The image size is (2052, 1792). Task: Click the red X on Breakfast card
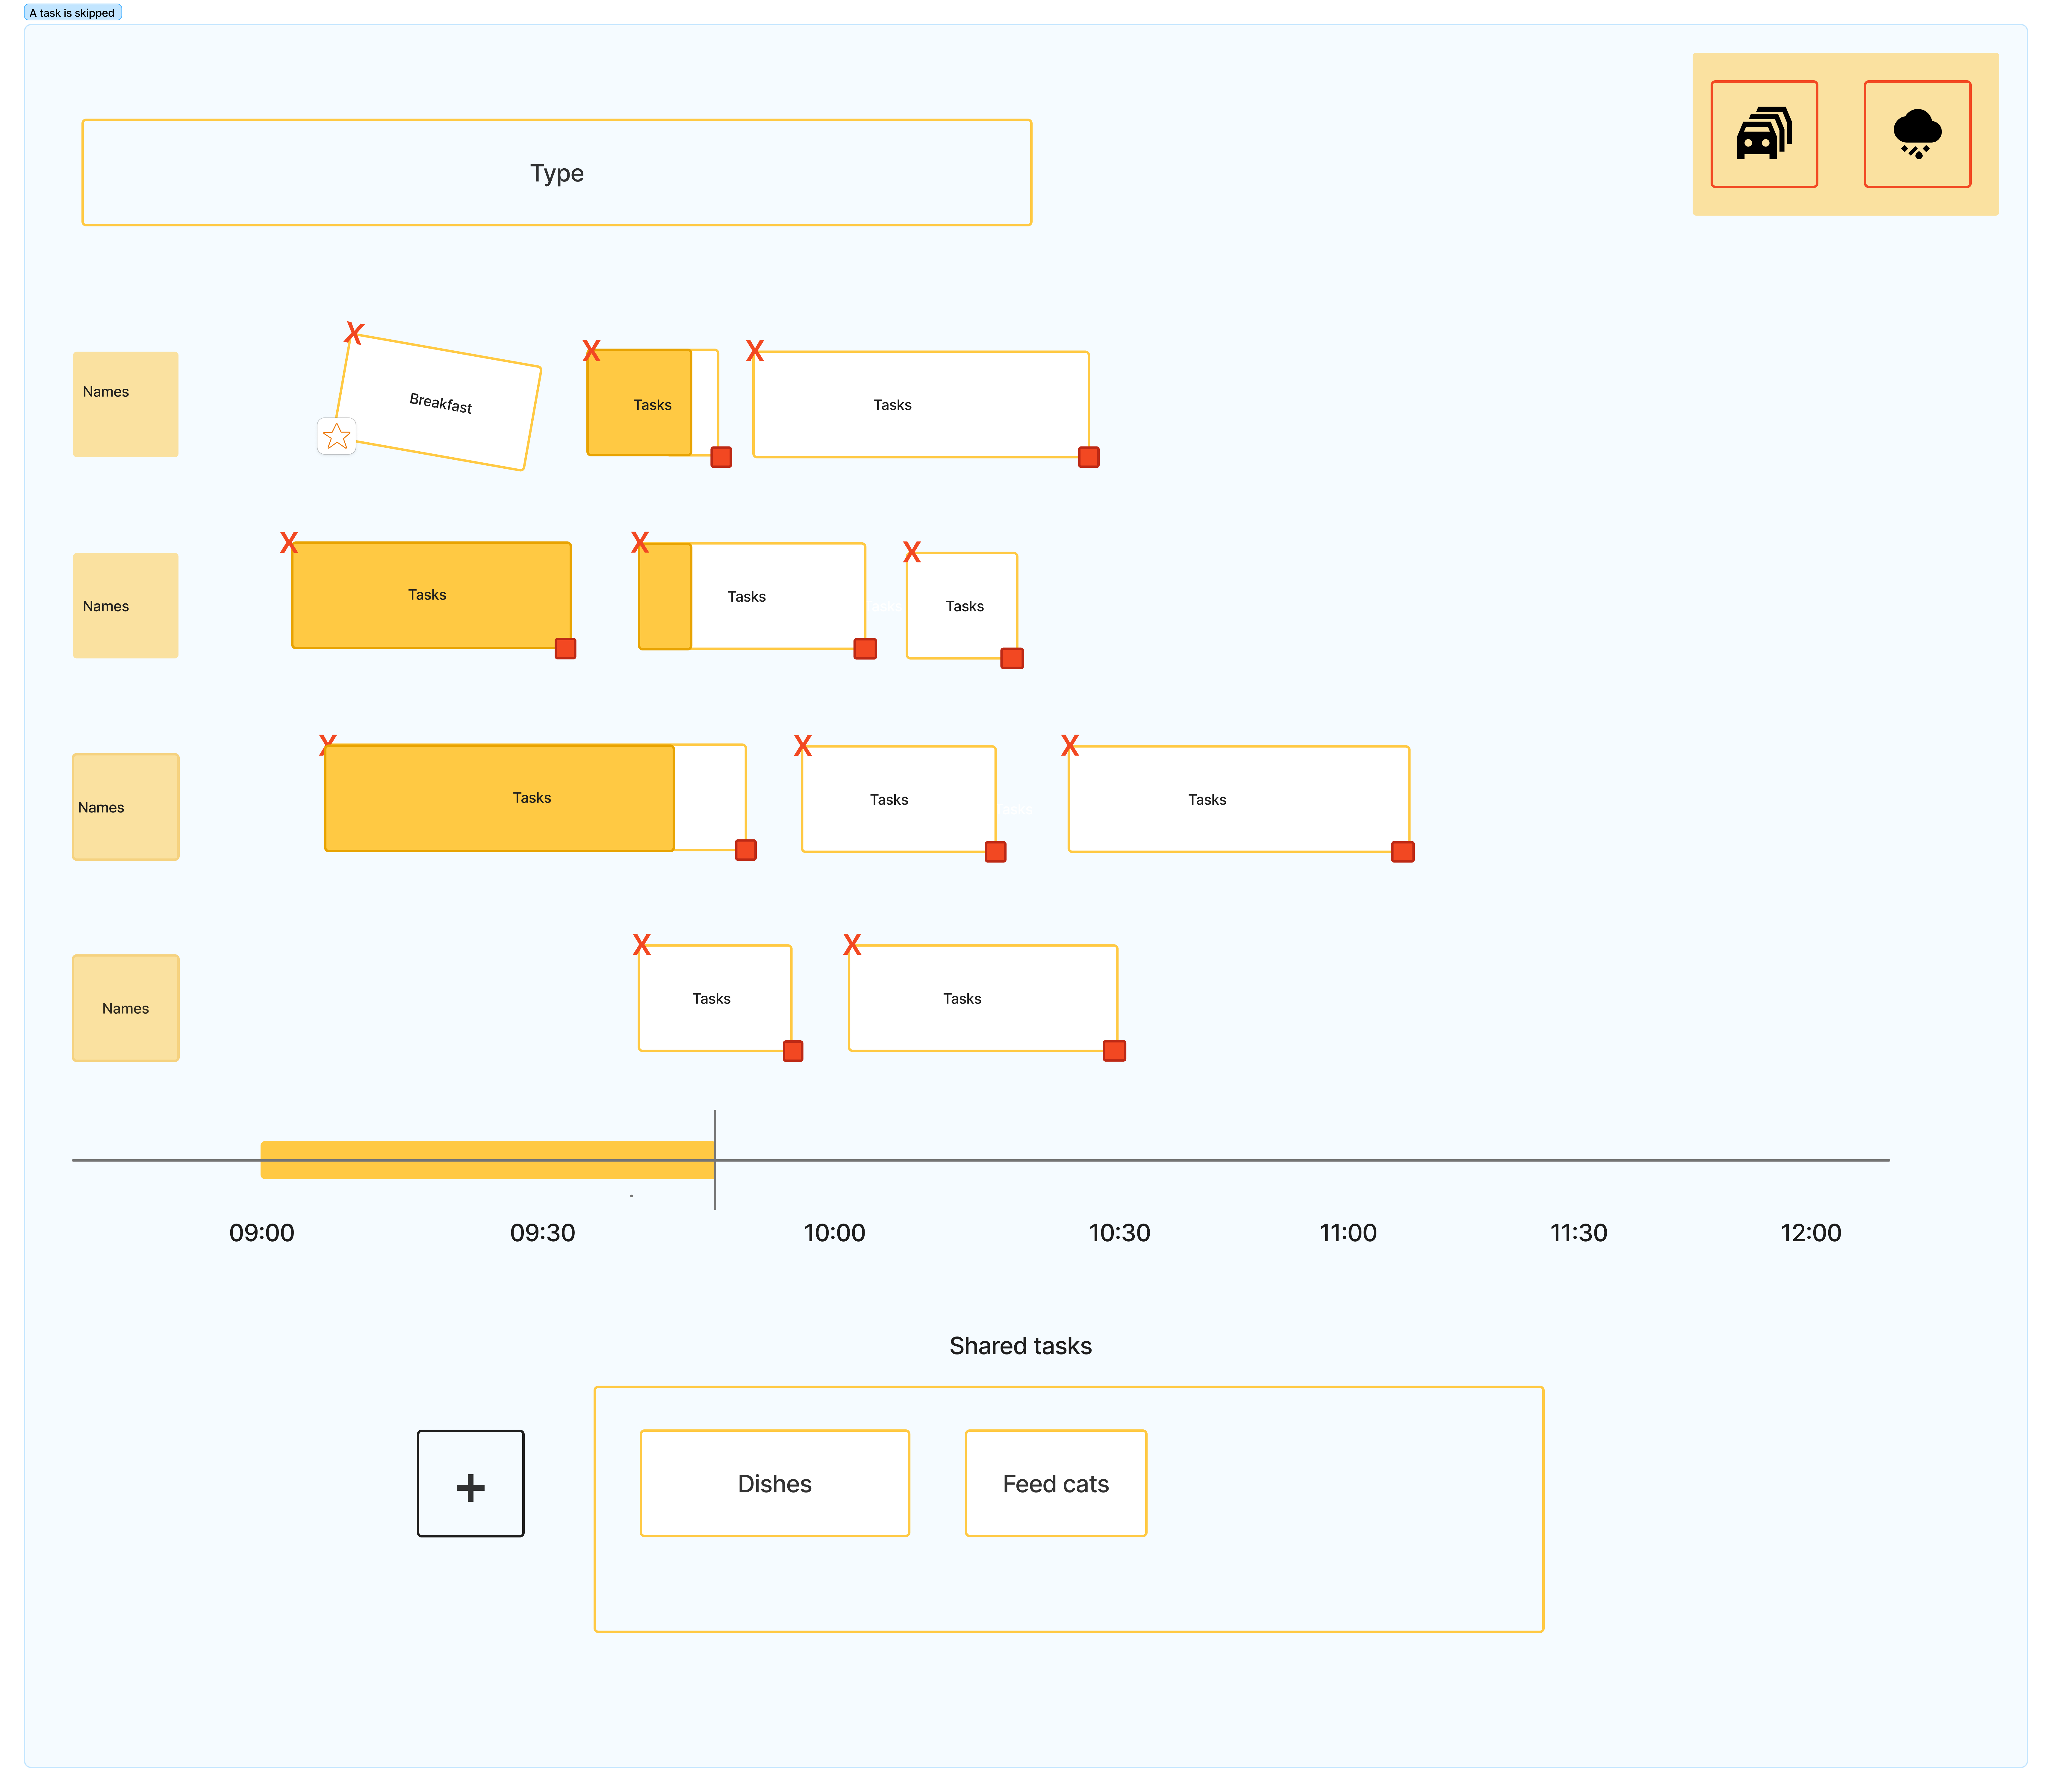coord(354,333)
